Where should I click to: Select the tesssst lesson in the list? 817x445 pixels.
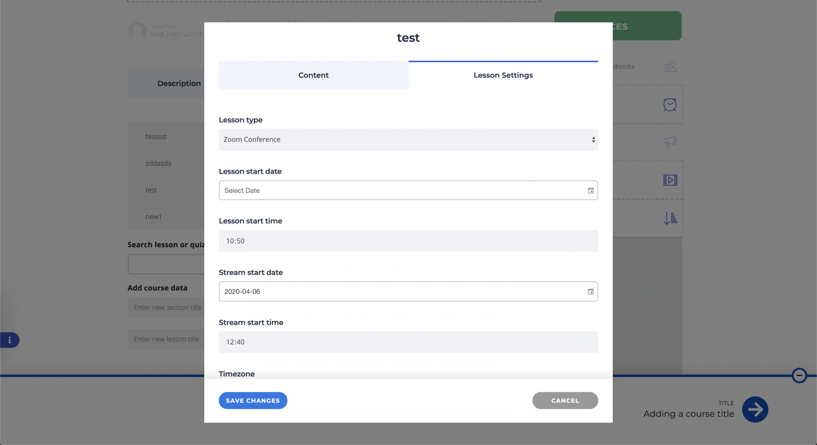click(156, 137)
